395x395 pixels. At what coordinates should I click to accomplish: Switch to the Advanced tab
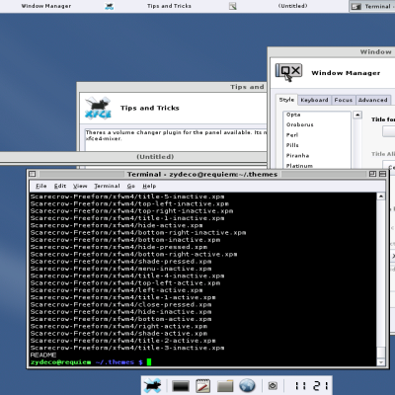click(x=373, y=100)
